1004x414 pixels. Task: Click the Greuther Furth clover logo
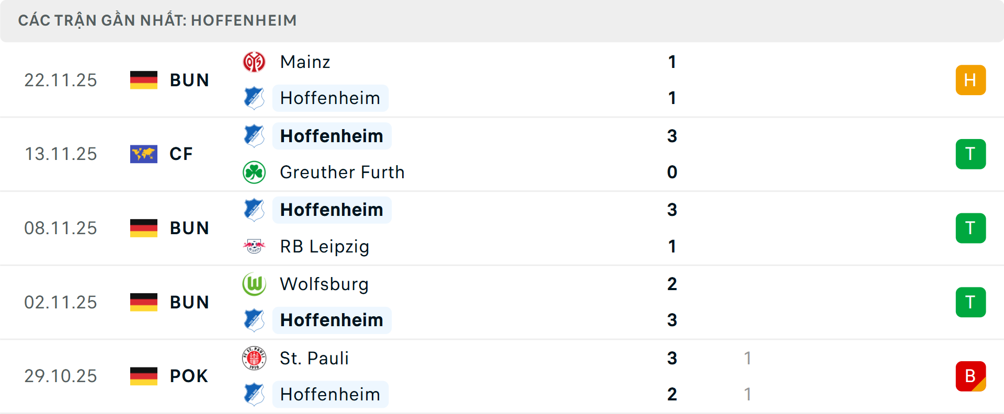[x=255, y=172]
